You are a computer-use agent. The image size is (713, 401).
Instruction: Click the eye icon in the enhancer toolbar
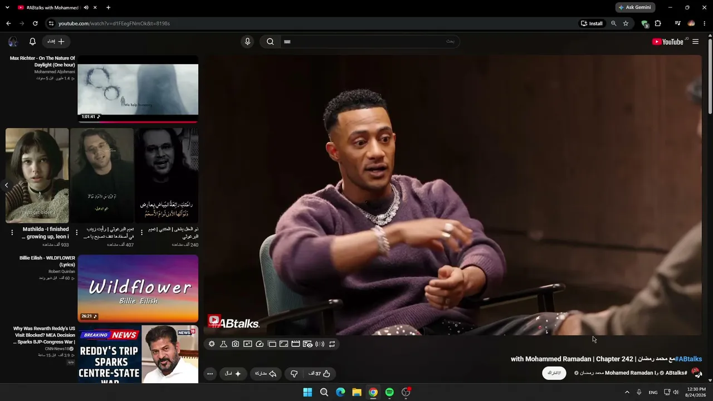[x=307, y=344]
